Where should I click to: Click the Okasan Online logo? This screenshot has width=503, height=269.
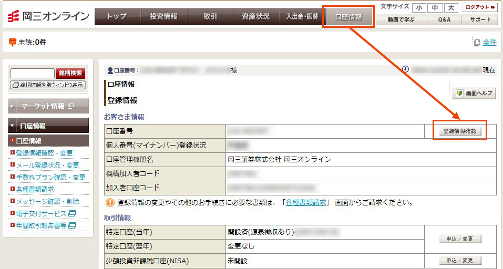click(48, 16)
